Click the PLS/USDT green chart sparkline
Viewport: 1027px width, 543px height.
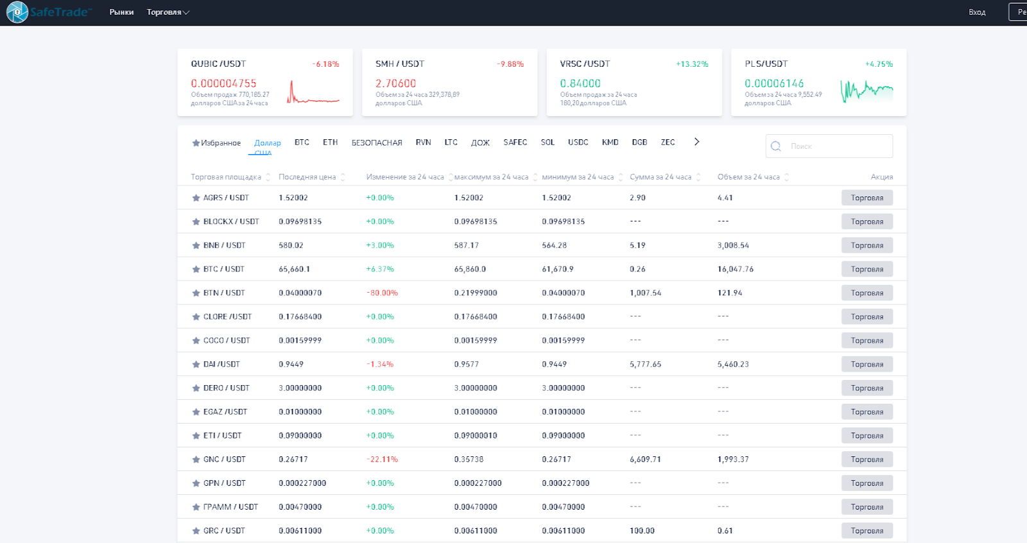pos(867,90)
